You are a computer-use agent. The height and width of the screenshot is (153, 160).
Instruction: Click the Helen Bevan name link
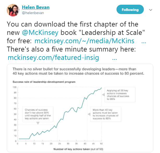(36, 7)
